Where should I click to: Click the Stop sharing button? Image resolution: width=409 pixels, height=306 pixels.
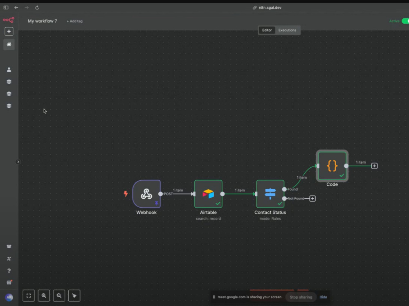click(x=301, y=297)
